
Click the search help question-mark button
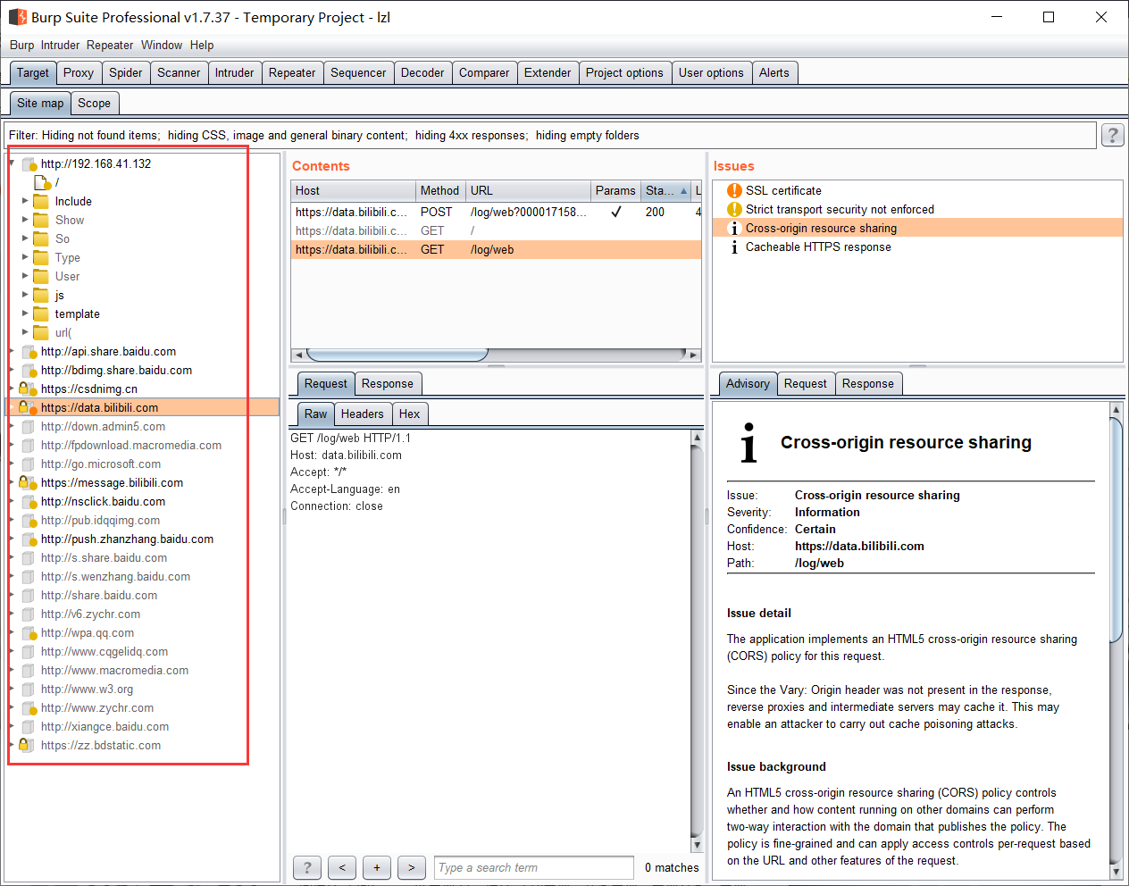[306, 867]
